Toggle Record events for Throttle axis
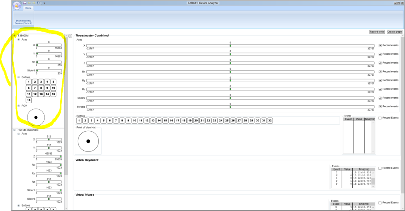 380,107
